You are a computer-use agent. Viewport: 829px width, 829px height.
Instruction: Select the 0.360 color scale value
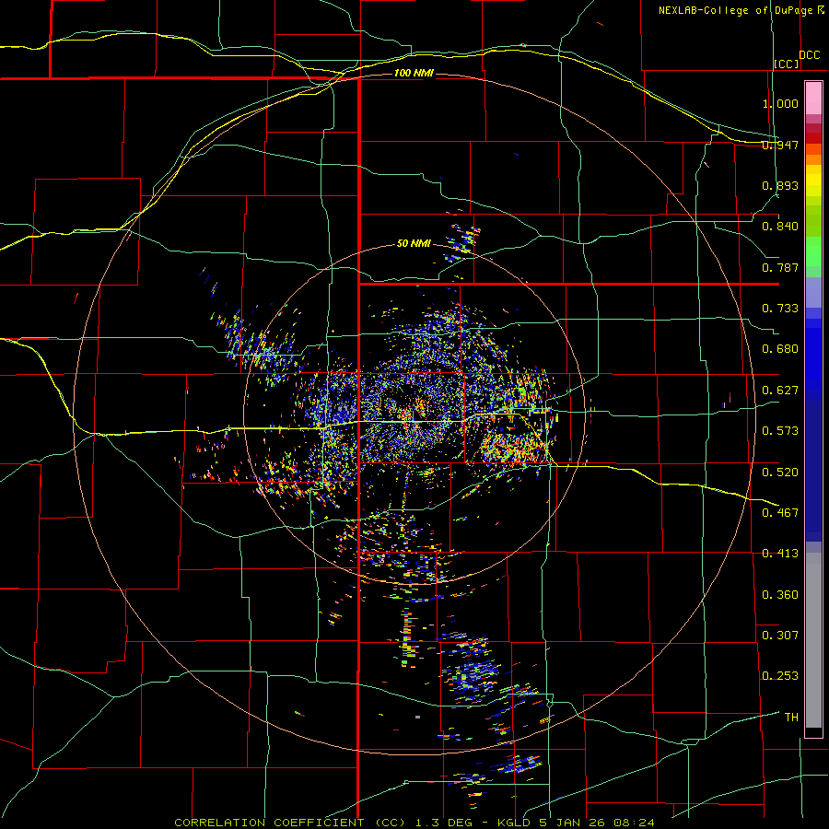click(780, 595)
